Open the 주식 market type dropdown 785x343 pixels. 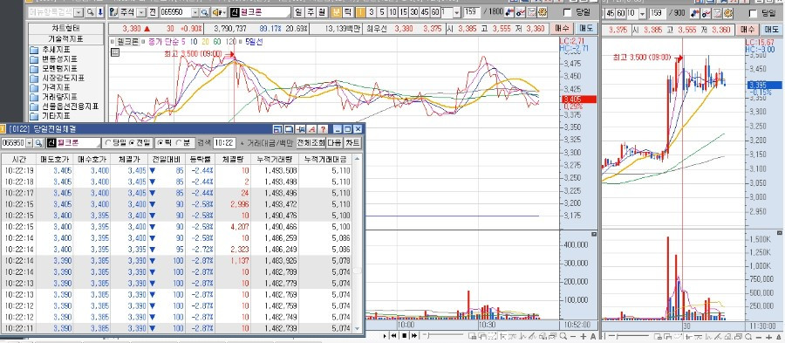point(141,12)
